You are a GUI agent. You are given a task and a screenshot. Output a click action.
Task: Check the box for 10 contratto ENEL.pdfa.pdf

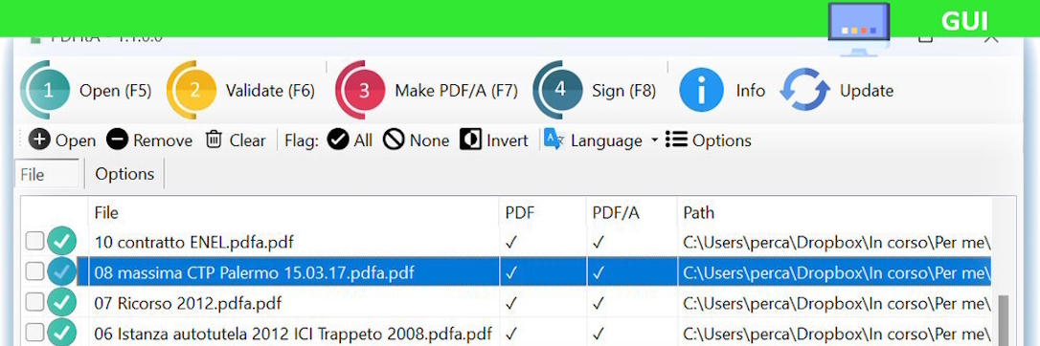click(x=34, y=242)
